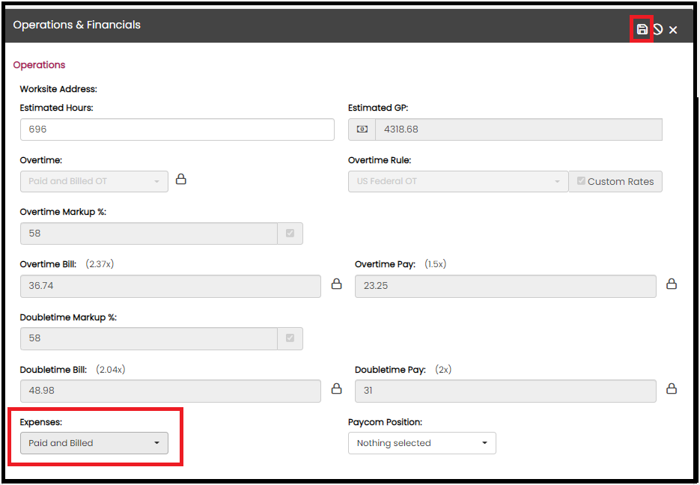Click the Estimated Hours input field
Viewport: 700px width, 485px height.
click(x=177, y=129)
